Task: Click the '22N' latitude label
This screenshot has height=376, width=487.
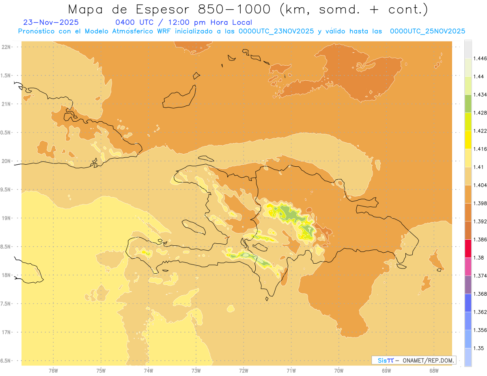Action: 6,47
